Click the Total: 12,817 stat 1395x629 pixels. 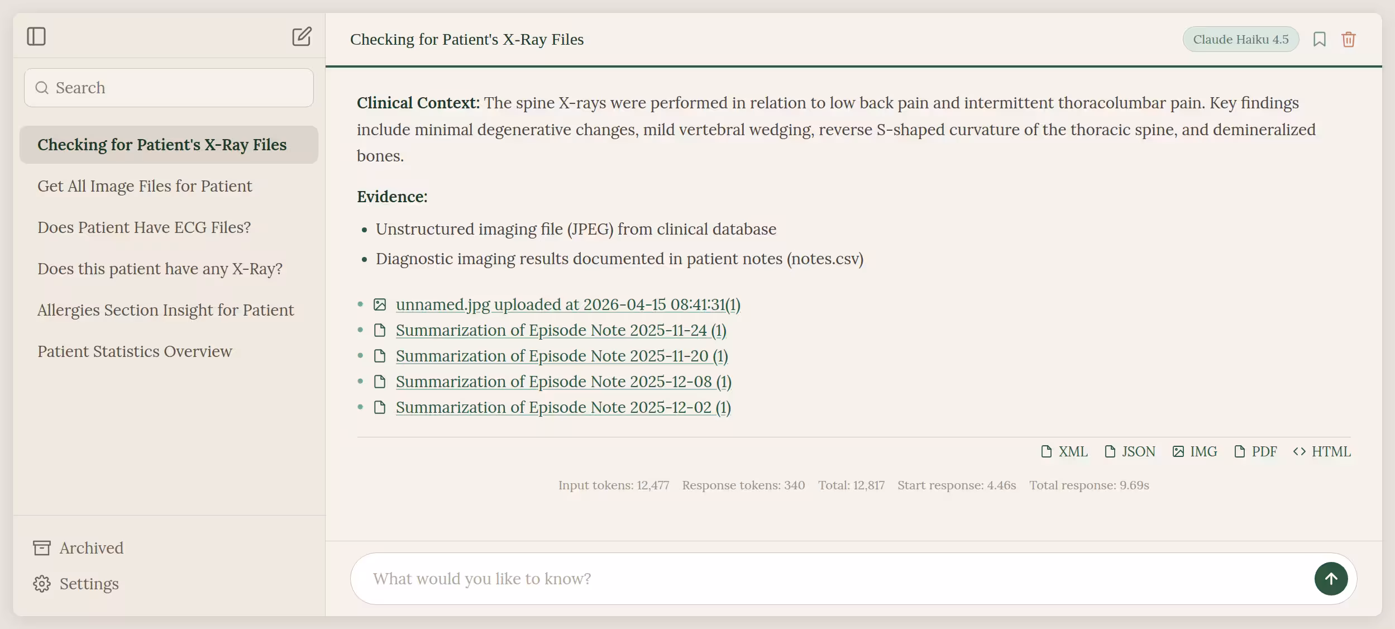pyautogui.click(x=851, y=485)
